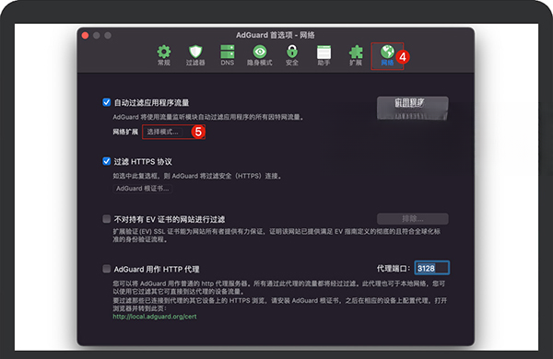The image size is (553, 359).
Task: Open the 安全 lock security tab
Action: [291, 55]
